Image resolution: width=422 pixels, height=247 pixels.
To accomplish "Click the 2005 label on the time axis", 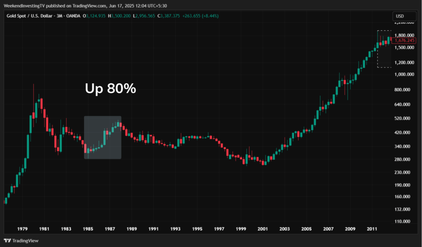I will [x=306, y=229].
